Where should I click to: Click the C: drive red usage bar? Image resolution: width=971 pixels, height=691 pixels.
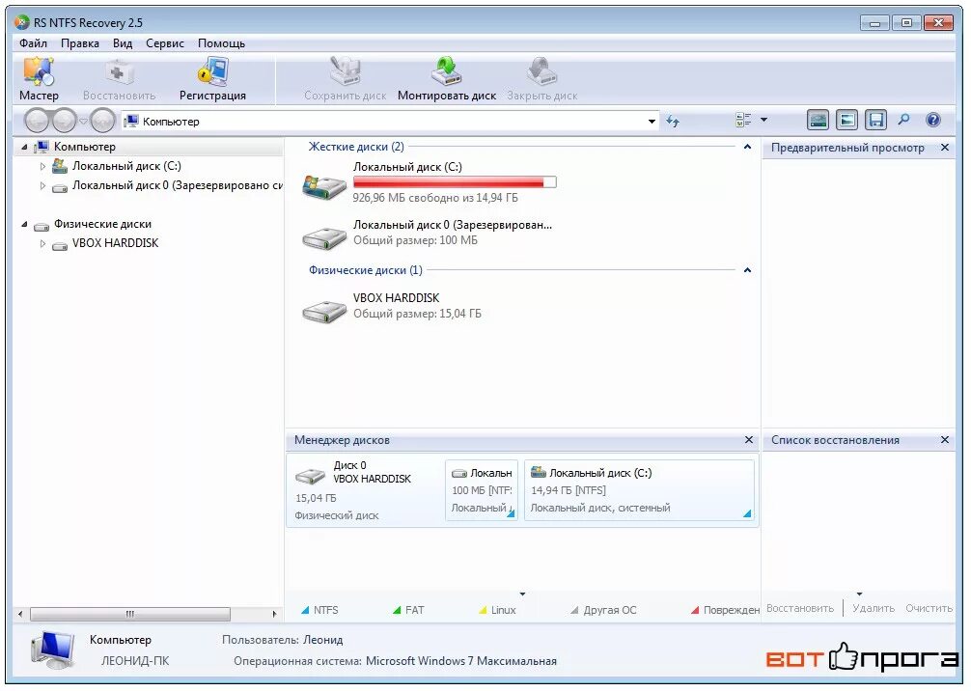[455, 182]
